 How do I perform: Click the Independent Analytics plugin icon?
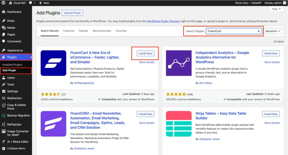(179, 63)
